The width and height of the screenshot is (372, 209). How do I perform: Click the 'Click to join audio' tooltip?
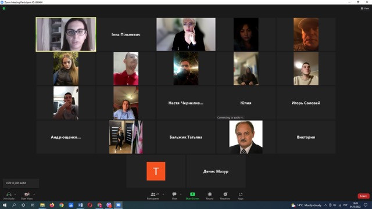click(x=21, y=183)
